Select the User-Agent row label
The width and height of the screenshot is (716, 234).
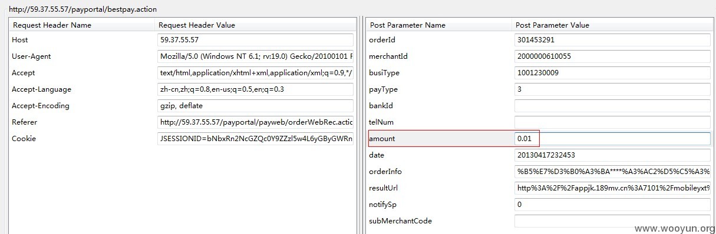[31, 56]
